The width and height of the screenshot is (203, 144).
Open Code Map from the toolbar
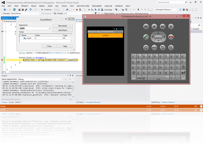coord(107,10)
